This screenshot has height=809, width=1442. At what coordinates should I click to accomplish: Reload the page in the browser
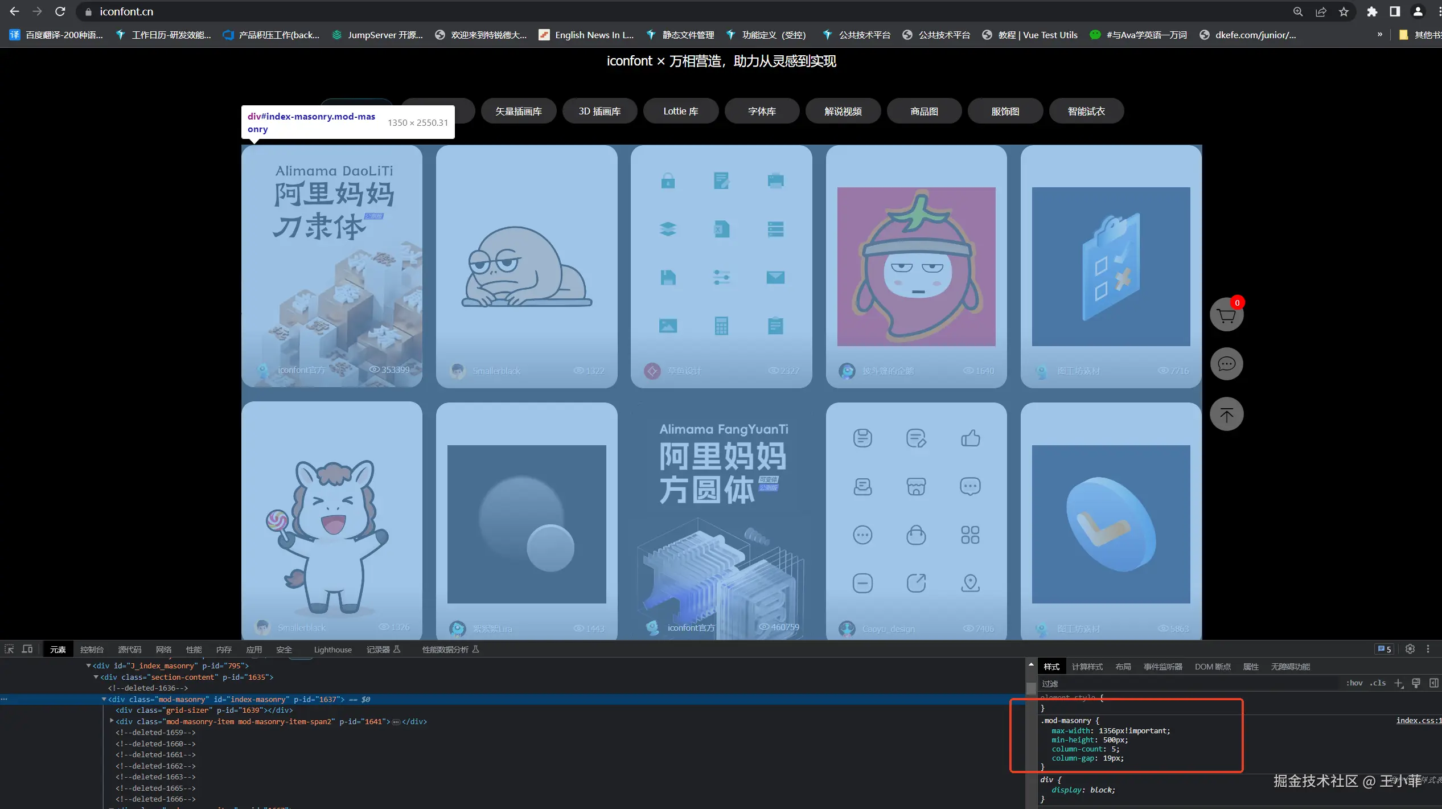click(60, 12)
